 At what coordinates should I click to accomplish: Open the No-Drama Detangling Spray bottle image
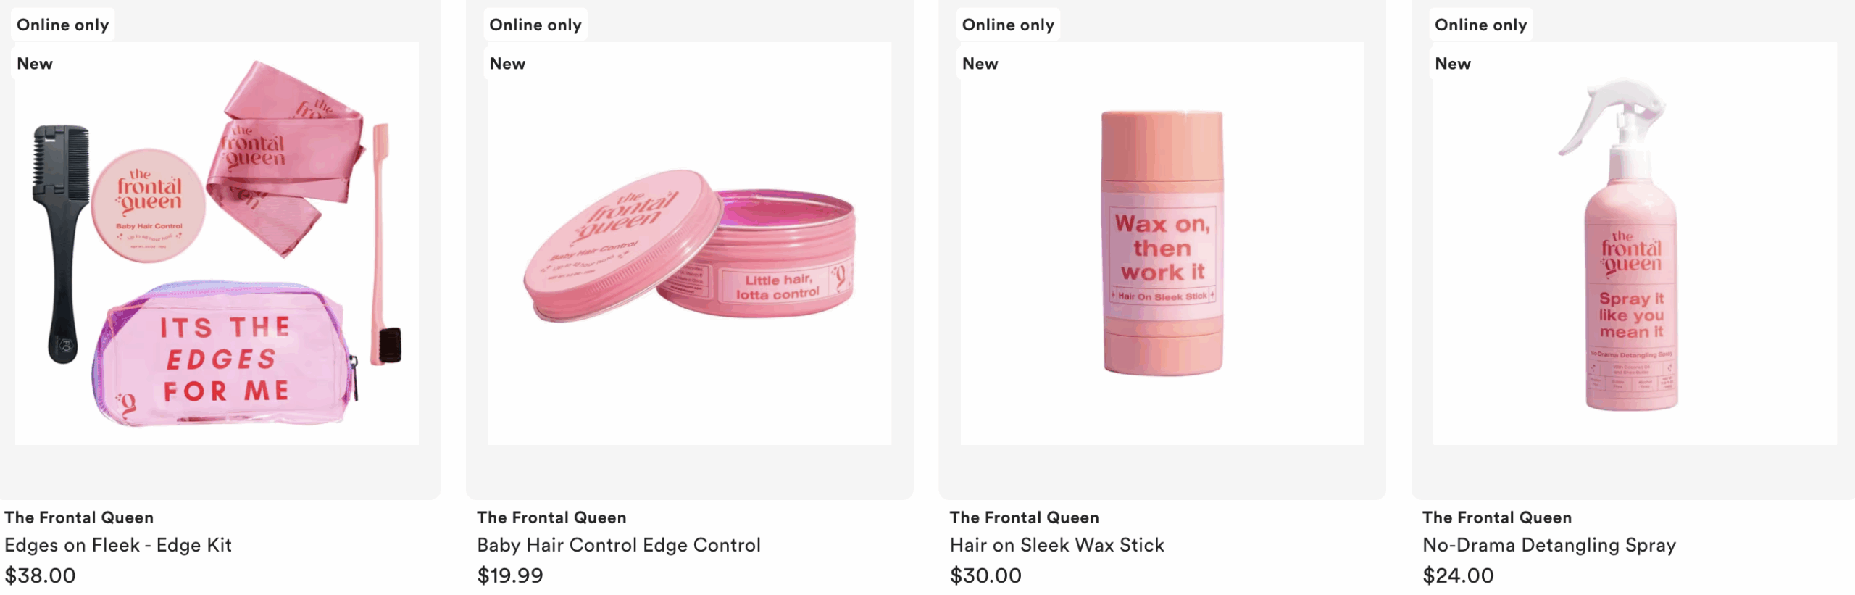point(1635,244)
